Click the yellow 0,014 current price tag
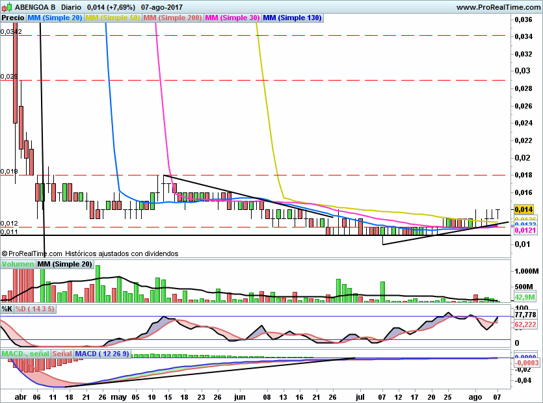 pos(524,209)
